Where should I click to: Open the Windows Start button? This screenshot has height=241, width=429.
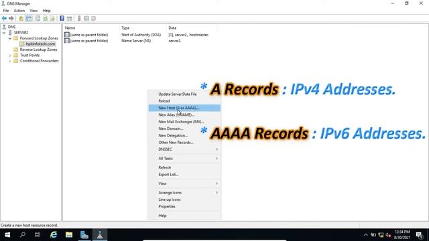point(7,235)
